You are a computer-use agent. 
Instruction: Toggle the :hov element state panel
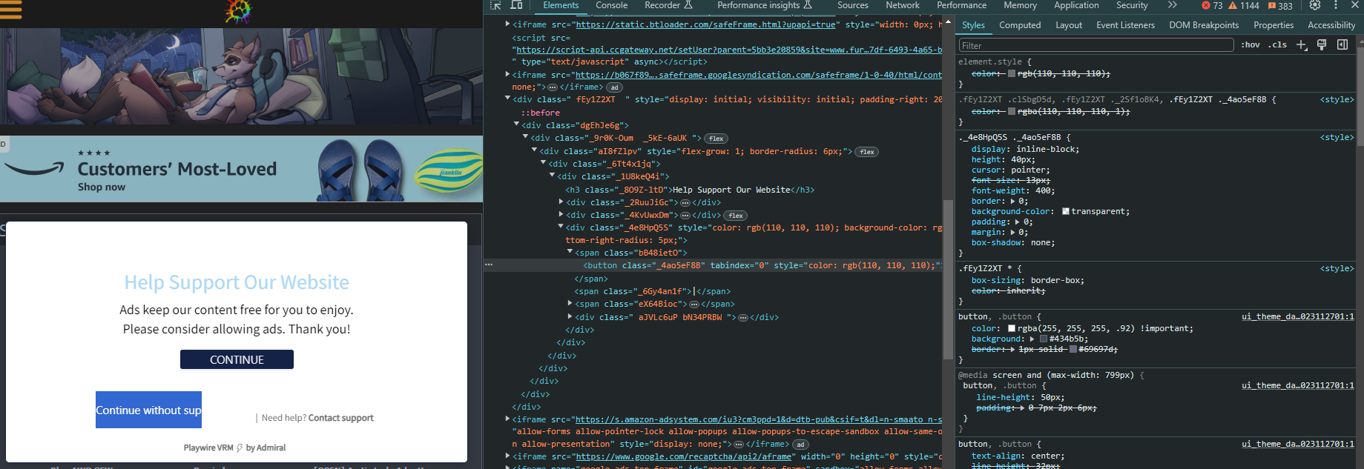1251,45
